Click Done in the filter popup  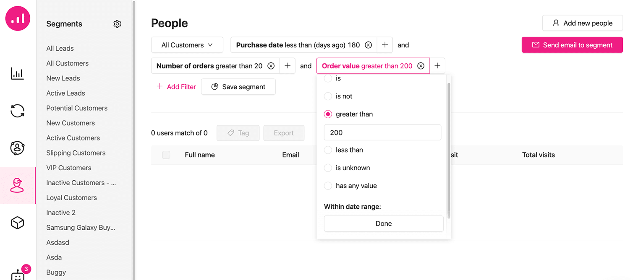pos(384,223)
